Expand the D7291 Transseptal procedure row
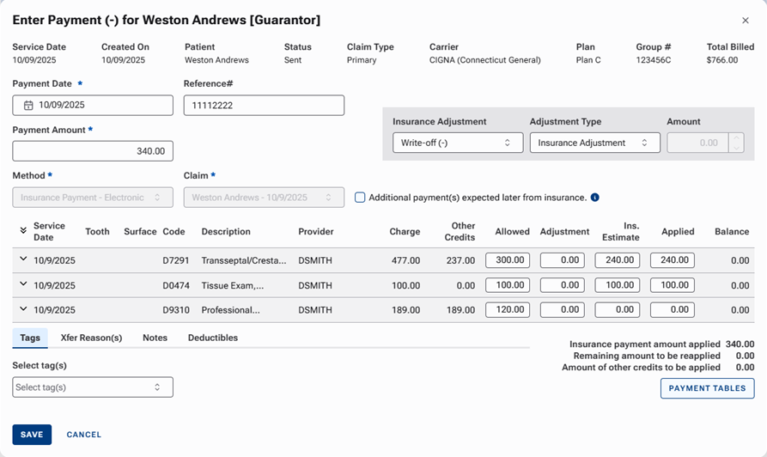This screenshot has height=457, width=767. pyautogui.click(x=22, y=259)
